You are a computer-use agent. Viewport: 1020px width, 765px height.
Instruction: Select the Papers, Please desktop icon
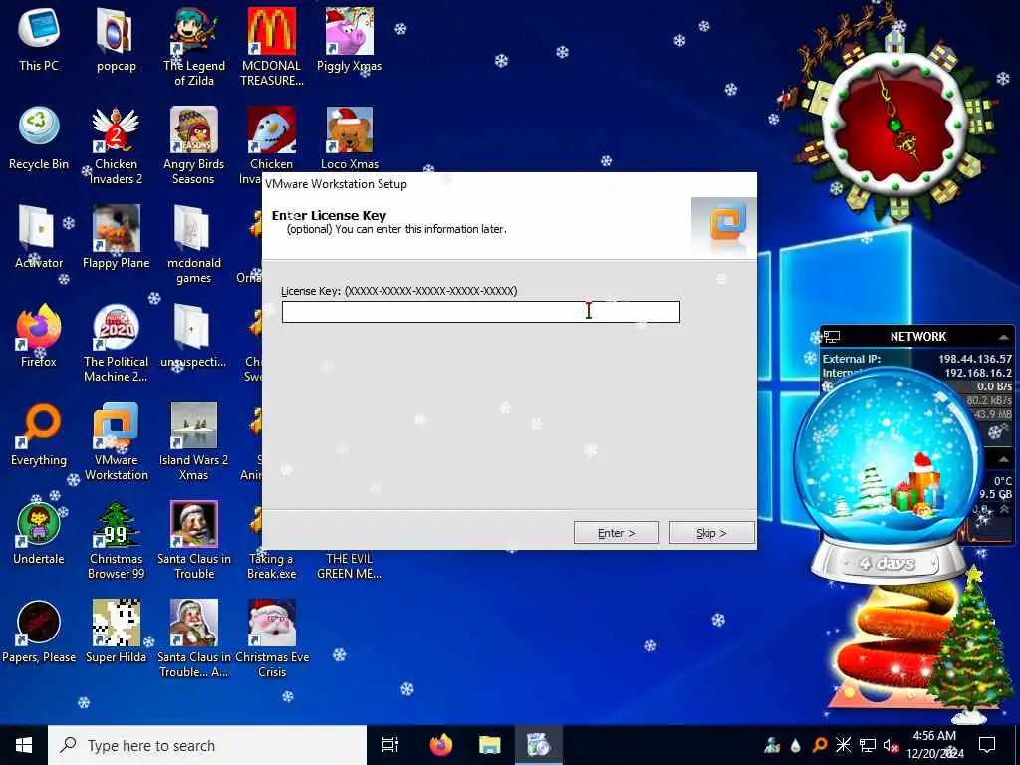click(39, 633)
